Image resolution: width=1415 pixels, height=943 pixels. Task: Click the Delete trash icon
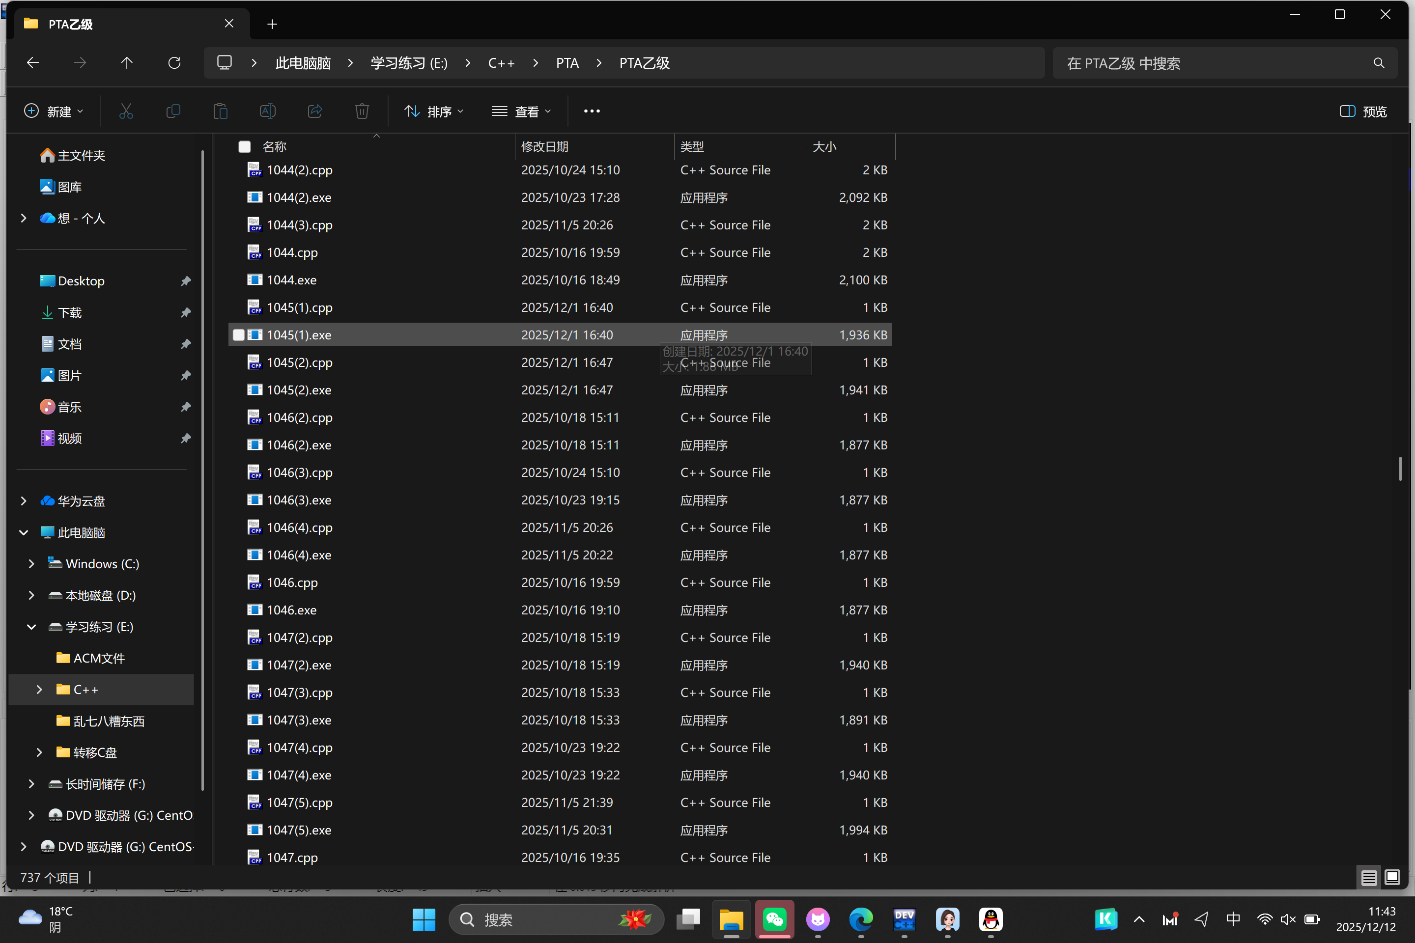tap(362, 111)
